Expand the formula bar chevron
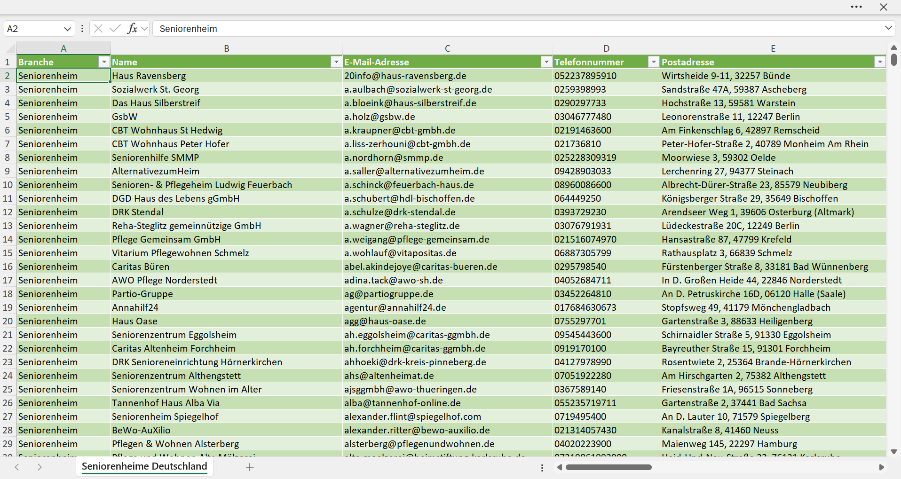 click(888, 28)
